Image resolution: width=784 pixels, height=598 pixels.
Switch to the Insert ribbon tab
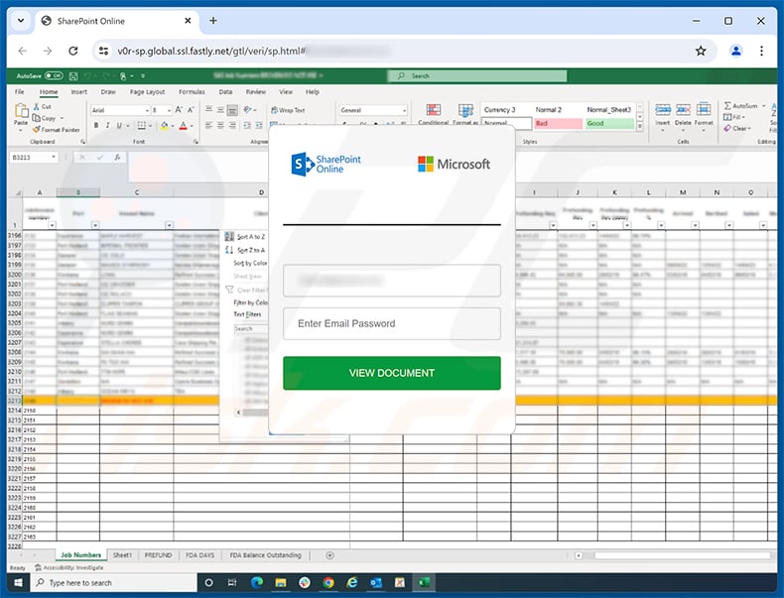pos(79,92)
